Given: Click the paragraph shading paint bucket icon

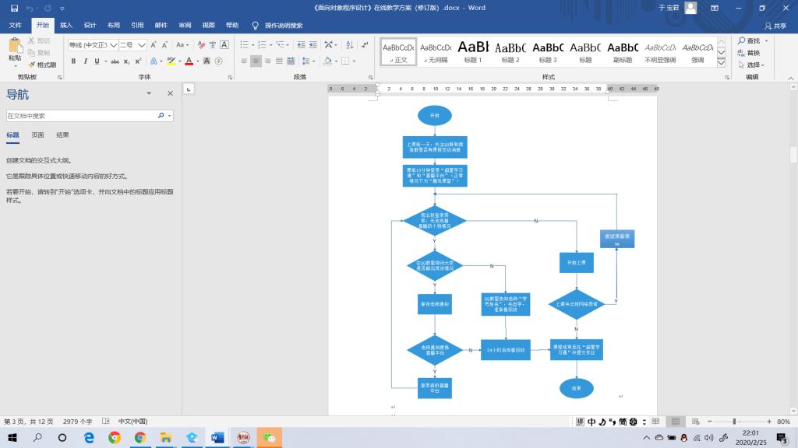Looking at the screenshot, I should (328, 61).
